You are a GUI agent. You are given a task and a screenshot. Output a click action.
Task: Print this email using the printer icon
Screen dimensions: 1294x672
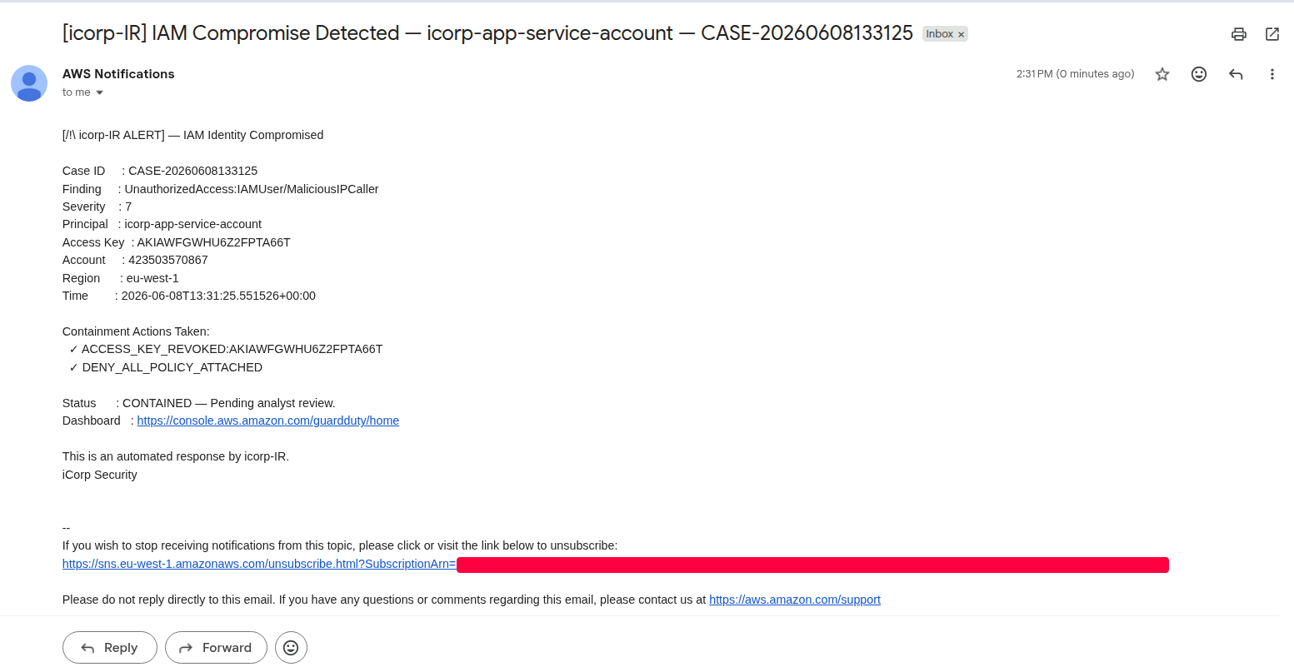pyautogui.click(x=1239, y=34)
